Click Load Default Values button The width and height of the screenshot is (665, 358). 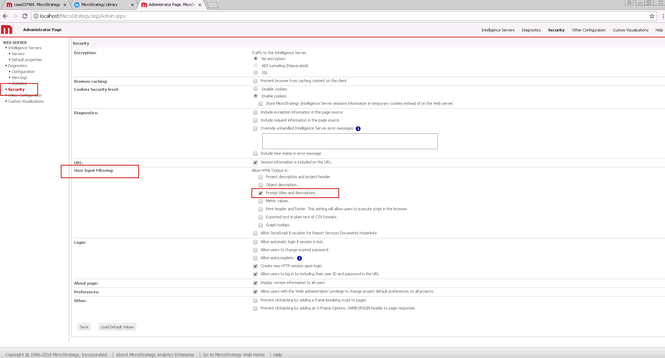pyautogui.click(x=117, y=327)
